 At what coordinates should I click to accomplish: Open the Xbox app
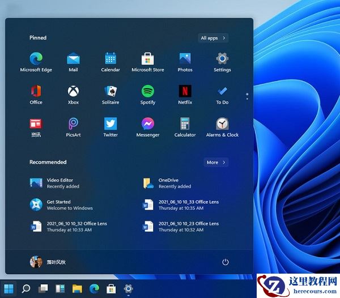click(73, 95)
